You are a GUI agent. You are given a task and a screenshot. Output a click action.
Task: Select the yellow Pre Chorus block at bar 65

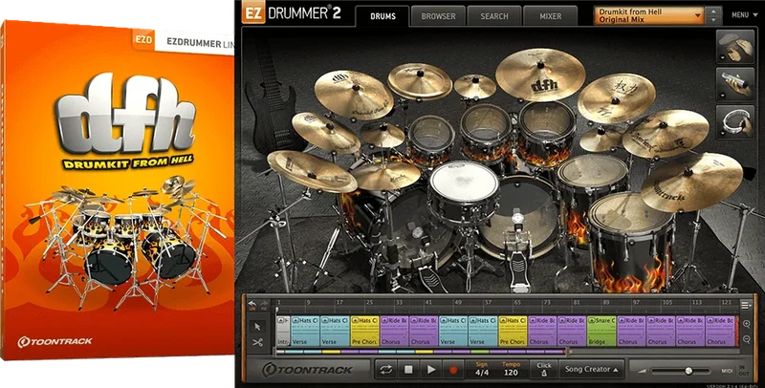(513, 331)
